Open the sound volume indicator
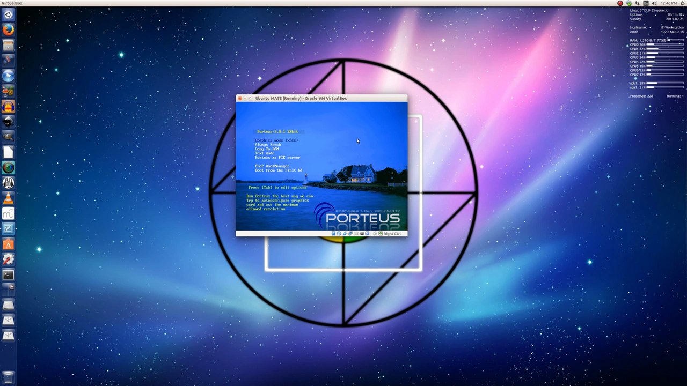687x386 pixels. (x=654, y=3)
